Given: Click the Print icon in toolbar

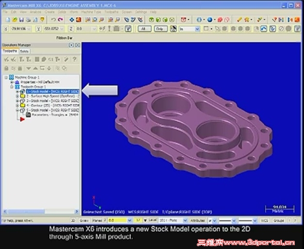Looking at the screenshot, I should (28, 19).
